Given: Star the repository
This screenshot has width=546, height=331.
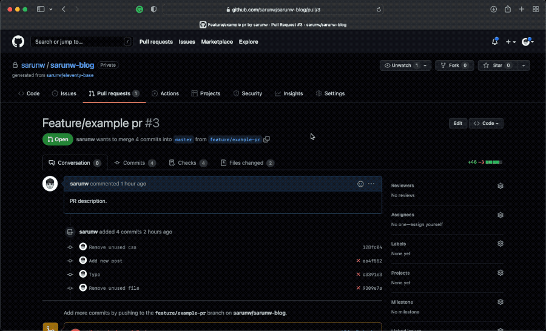Looking at the screenshot, I should 497,65.
